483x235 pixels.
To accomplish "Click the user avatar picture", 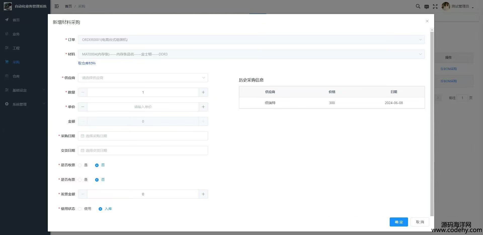I will [446, 6].
